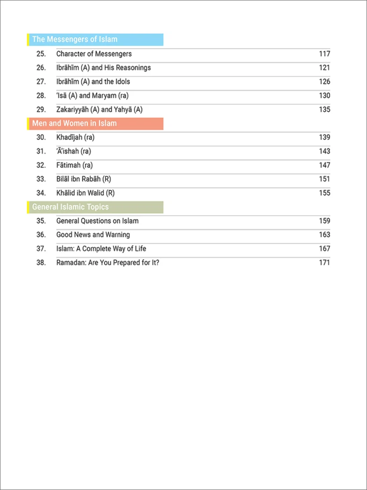This screenshot has height=490, width=367.
Task: Click The Messengers of Islam heading
Action: coord(75,39)
